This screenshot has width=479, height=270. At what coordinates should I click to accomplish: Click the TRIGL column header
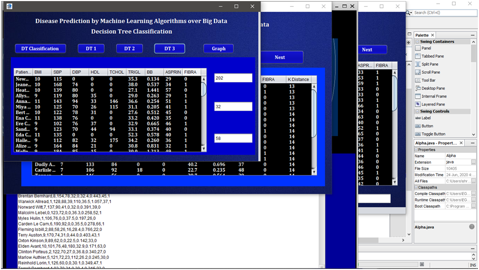[x=136, y=72]
